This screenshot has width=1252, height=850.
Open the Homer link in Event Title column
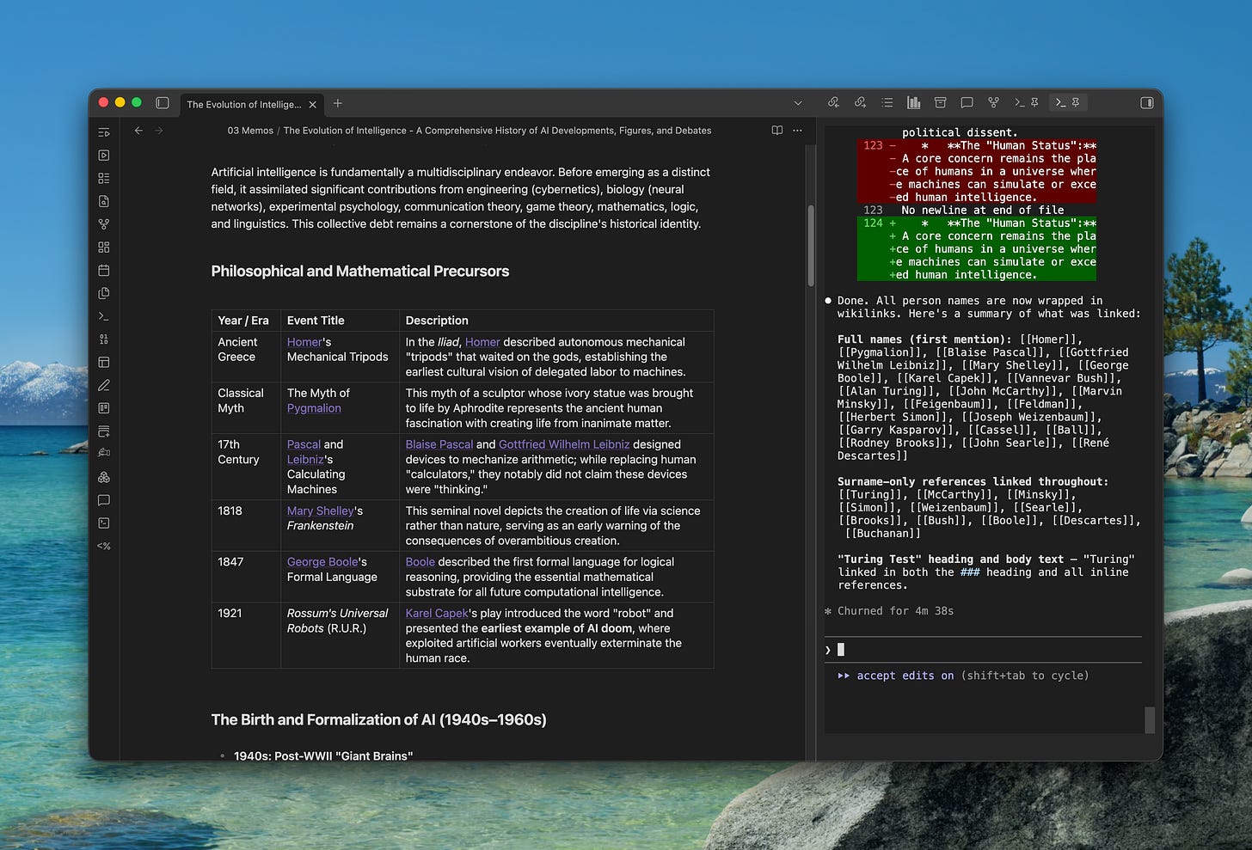pyautogui.click(x=304, y=342)
